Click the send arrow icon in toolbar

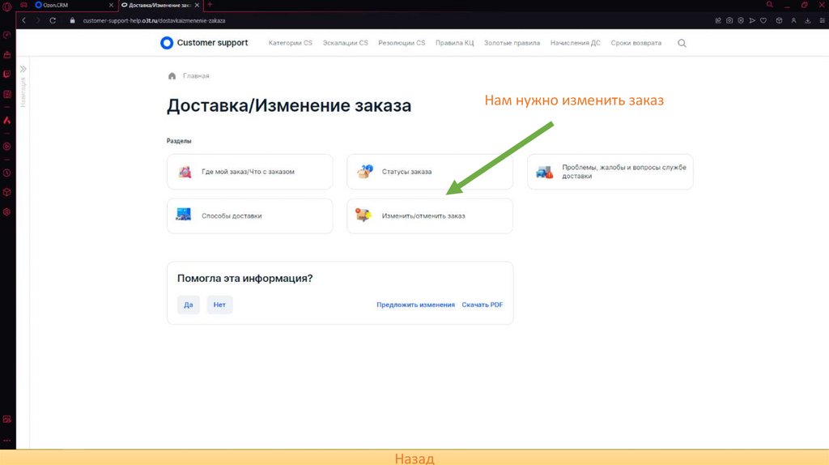752,20
